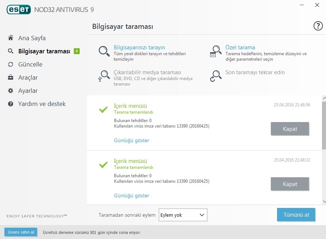Click the green checkmark of the 21:48:56 scan
Image resolution: width=326 pixels, height=239 pixels.
(x=103, y=109)
